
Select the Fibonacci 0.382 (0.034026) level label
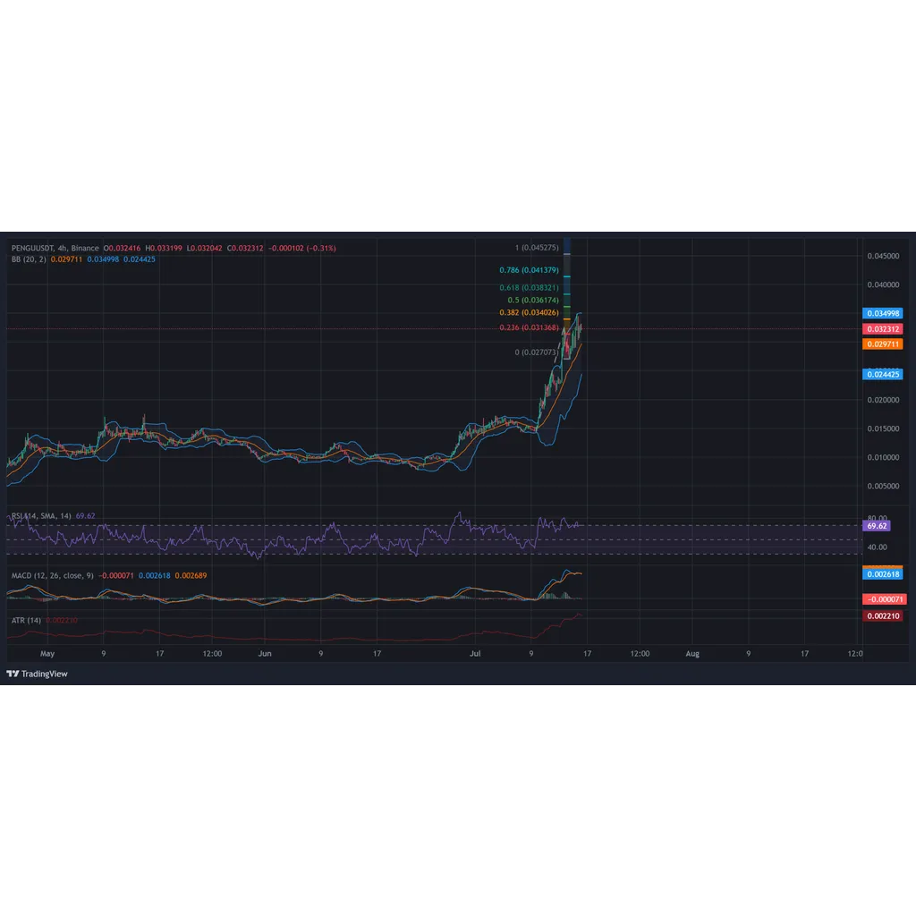click(530, 312)
